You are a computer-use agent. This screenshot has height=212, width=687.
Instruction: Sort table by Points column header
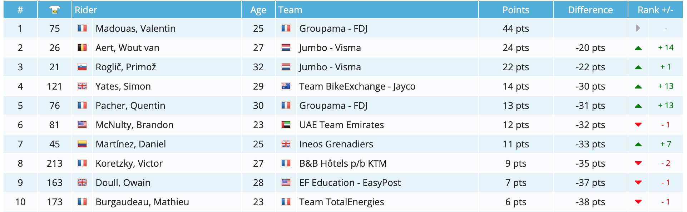(515, 10)
